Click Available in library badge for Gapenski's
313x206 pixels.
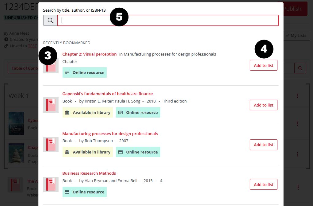(87, 112)
